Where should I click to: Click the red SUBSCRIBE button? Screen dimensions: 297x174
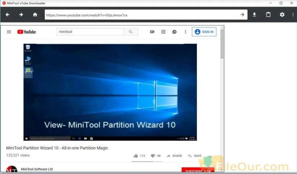(198, 170)
